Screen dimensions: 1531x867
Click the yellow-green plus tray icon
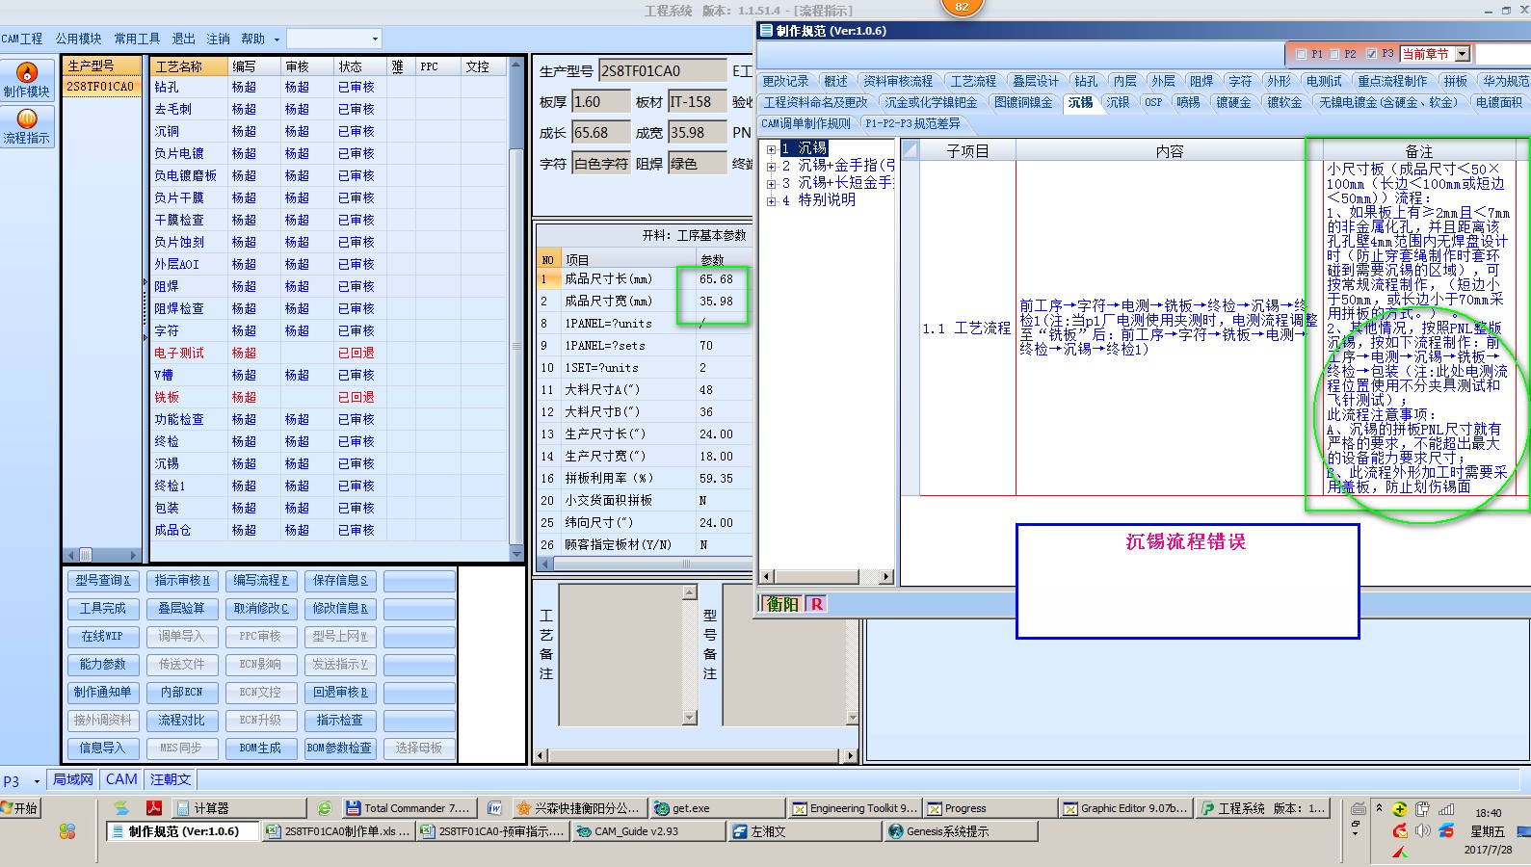pyautogui.click(x=1400, y=809)
